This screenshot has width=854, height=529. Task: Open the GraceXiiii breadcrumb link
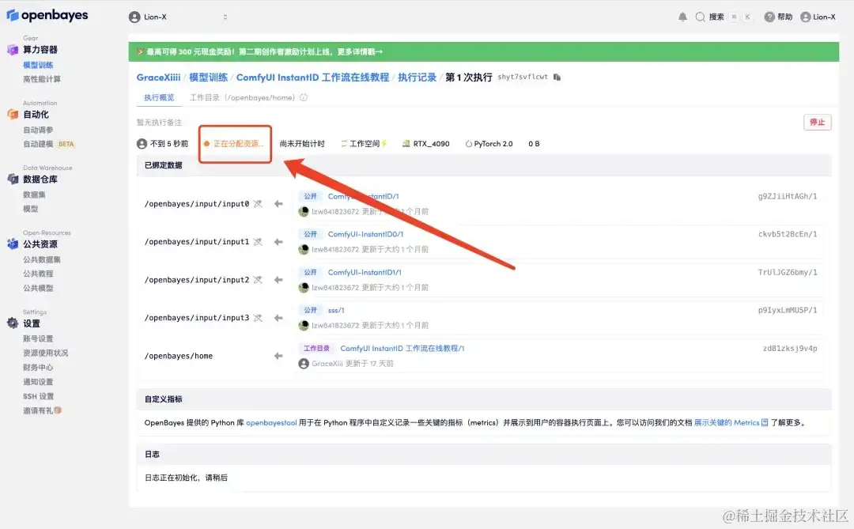tap(158, 77)
